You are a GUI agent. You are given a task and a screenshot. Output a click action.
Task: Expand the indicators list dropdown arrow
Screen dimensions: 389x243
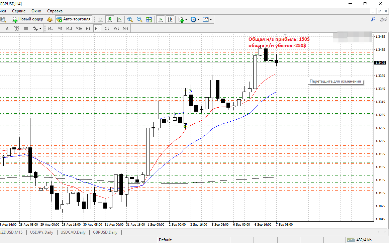click(x=186, y=19)
